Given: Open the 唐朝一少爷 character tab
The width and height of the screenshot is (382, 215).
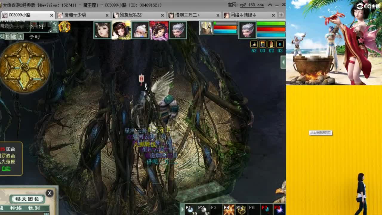Looking at the screenshot, I should [x=83, y=15].
